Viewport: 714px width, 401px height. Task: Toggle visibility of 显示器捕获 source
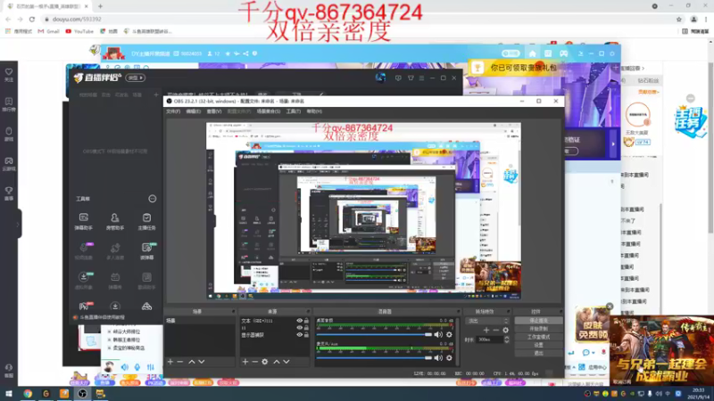pos(299,335)
